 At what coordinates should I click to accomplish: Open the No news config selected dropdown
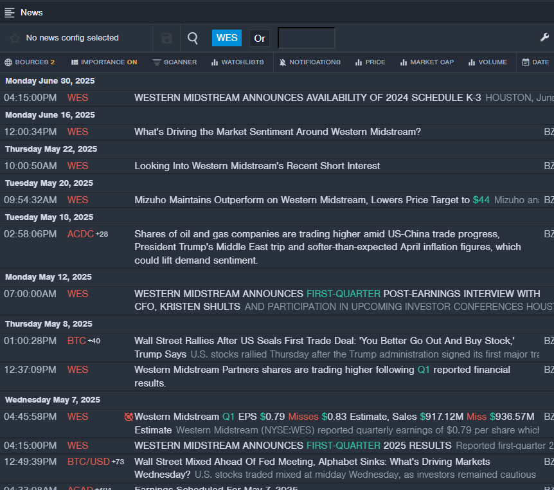(72, 38)
